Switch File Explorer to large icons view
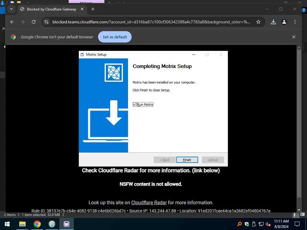The height and width of the screenshot is (230, 307). (303, 214)
